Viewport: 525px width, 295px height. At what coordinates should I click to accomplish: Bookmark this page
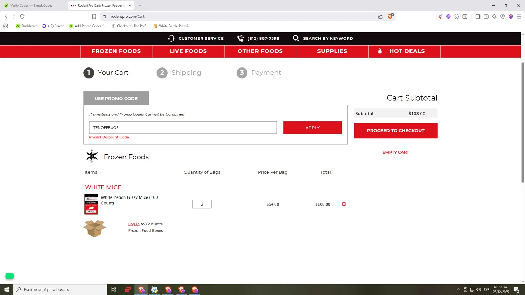(94, 16)
